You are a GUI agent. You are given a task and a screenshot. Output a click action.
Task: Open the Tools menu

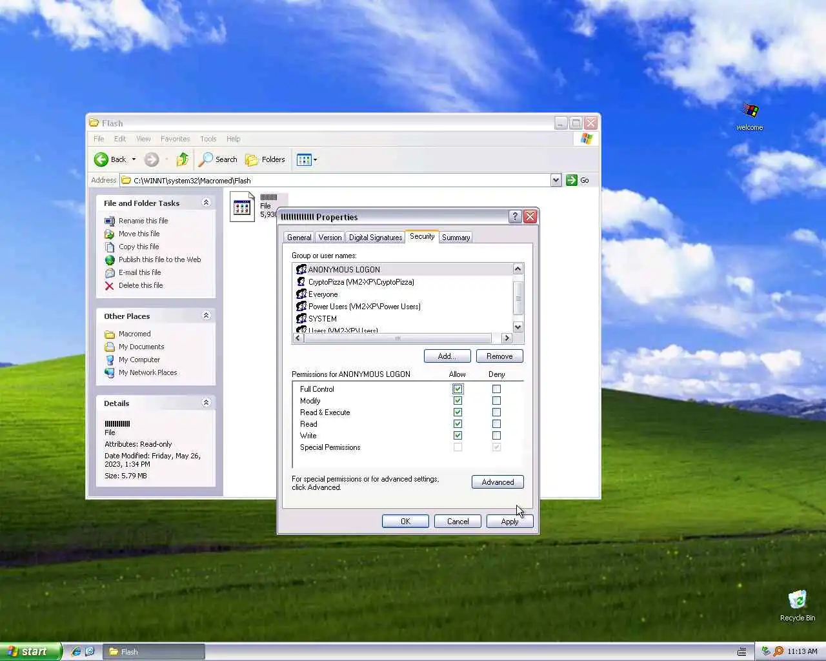(208, 139)
